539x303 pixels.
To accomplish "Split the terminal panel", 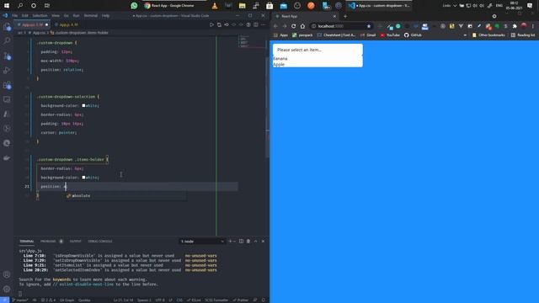I will click(x=242, y=242).
